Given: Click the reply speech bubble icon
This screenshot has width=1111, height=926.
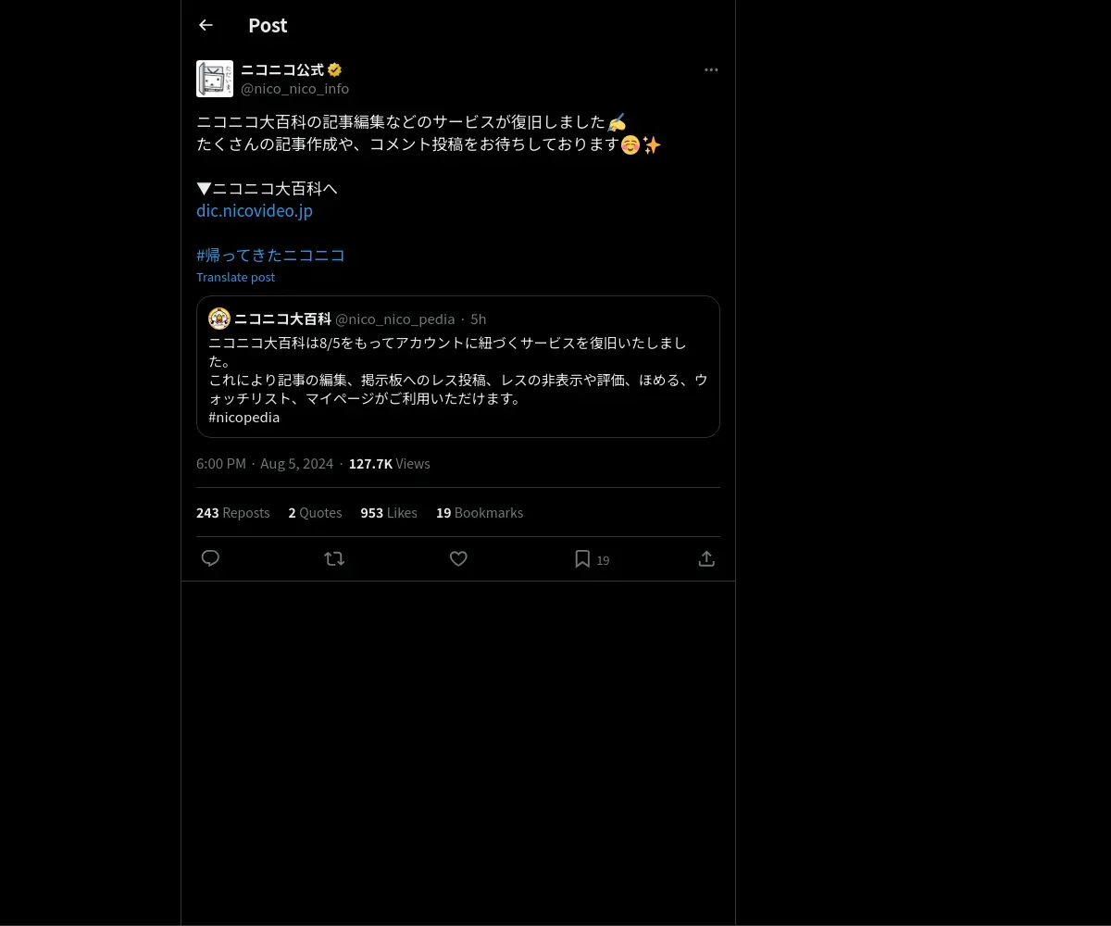Looking at the screenshot, I should [x=210, y=558].
